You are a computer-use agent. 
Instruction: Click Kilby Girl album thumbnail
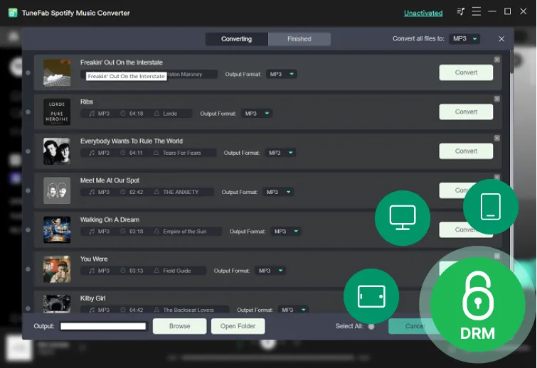click(57, 303)
